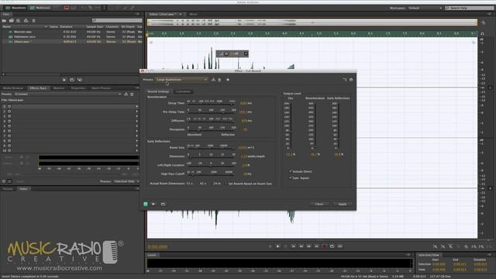Open the Markers tab
The height and width of the screenshot is (279, 496).
(x=59, y=88)
